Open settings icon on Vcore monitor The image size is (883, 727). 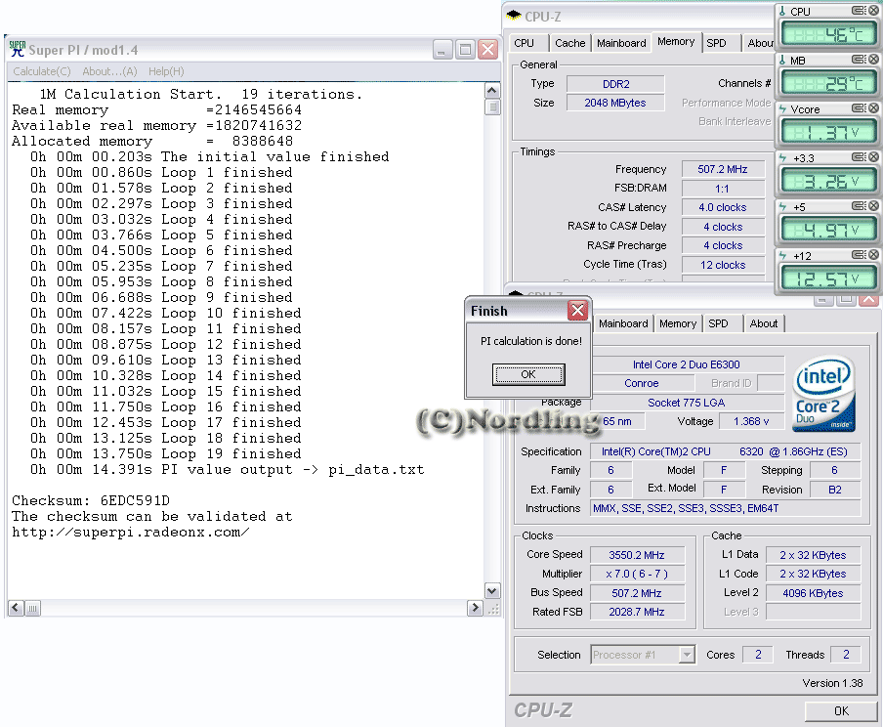(x=859, y=108)
